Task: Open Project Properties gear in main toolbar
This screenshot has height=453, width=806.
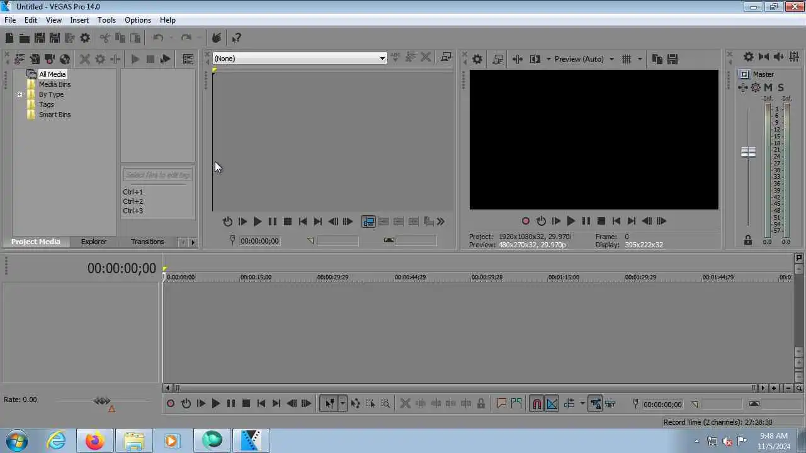Action: click(x=85, y=38)
